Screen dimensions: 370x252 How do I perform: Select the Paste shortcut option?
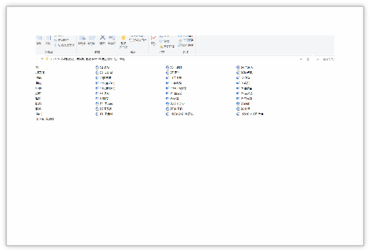pyautogui.click(x=64, y=45)
